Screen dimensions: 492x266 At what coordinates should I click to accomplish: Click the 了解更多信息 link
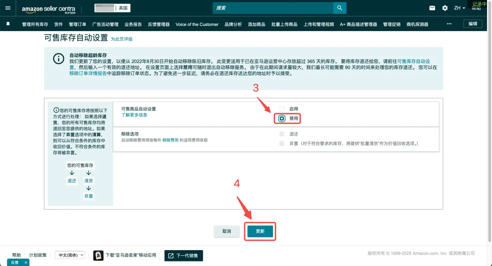(134, 115)
